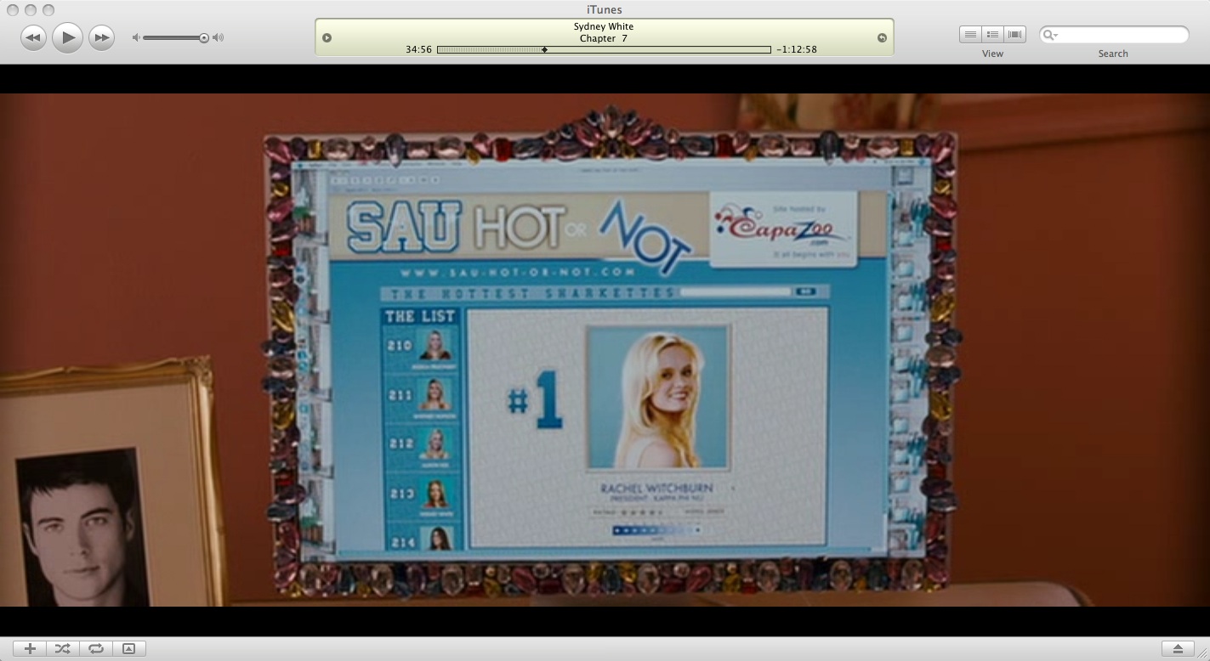
Task: Toggle shuffle mode
Action: [62, 648]
